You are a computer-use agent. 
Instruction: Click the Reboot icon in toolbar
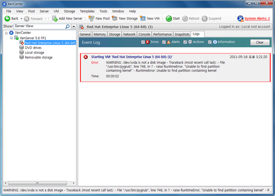[x=185, y=18]
